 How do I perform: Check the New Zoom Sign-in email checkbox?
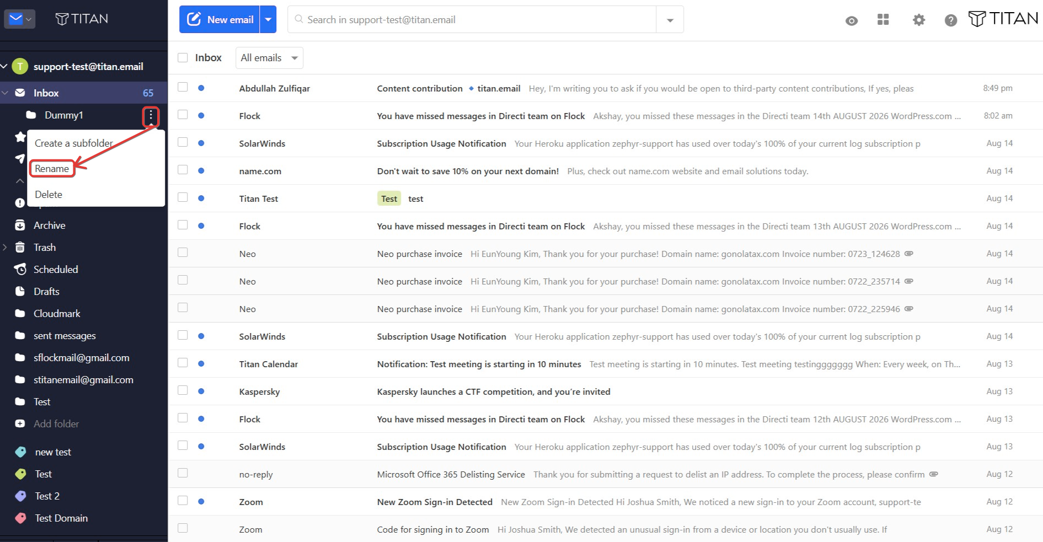tap(183, 501)
